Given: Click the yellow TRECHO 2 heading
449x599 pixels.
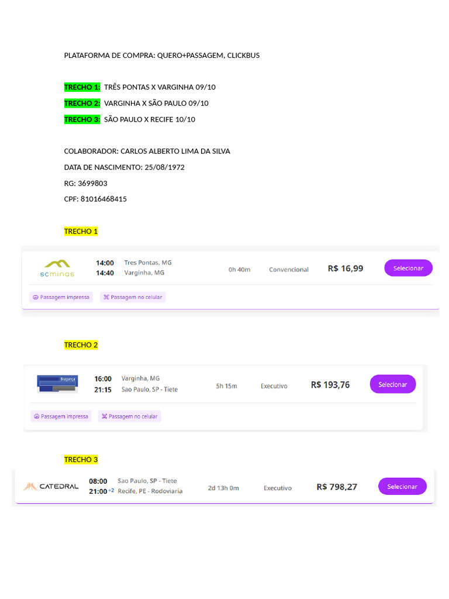Looking at the screenshot, I should [x=81, y=345].
